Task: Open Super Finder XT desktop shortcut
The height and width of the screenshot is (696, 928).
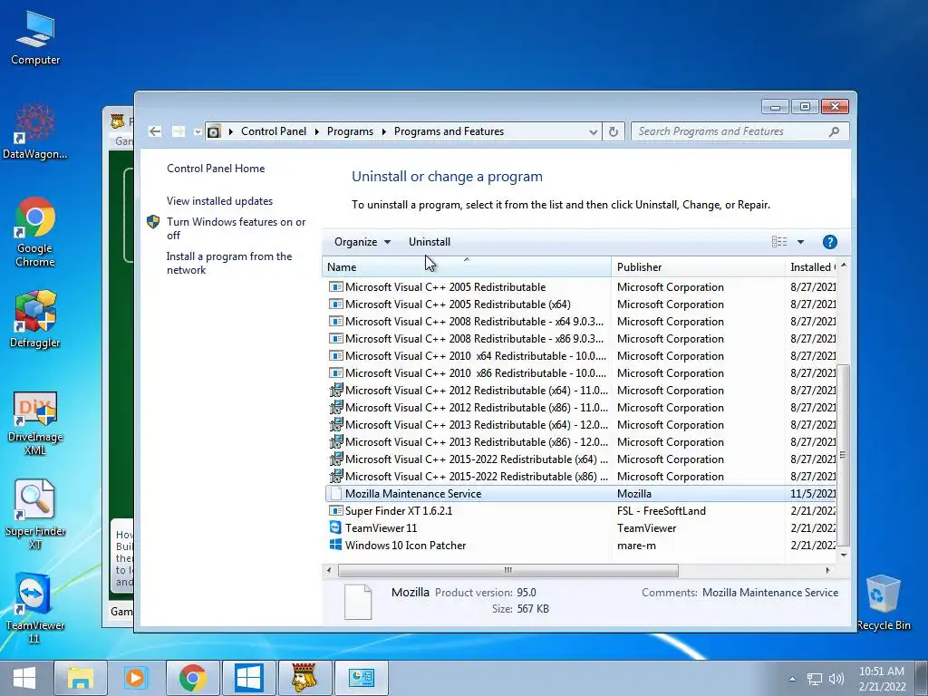Action: coord(35,515)
